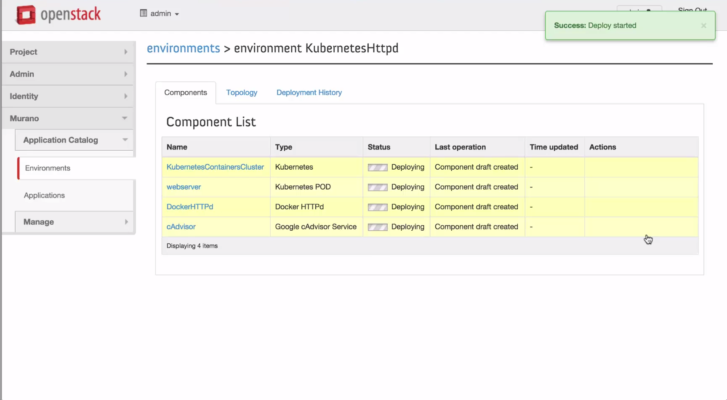This screenshot has height=400, width=727.
Task: Expand the Project sidebar section
Action: click(x=68, y=52)
